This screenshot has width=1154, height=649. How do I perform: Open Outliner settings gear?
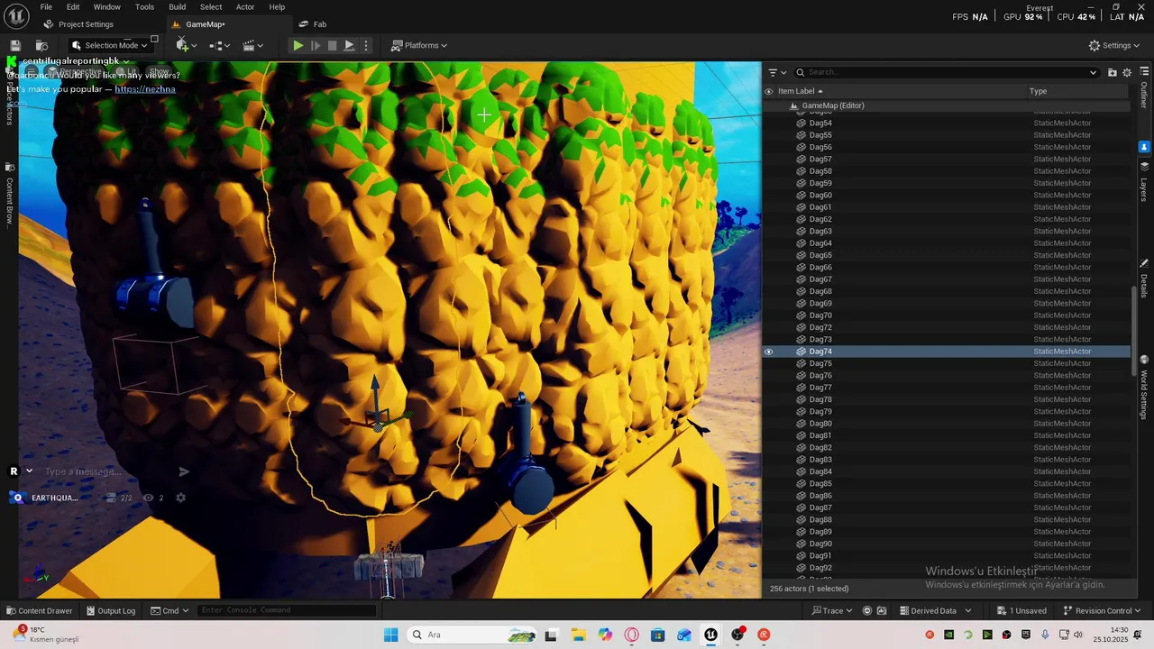coord(1127,72)
